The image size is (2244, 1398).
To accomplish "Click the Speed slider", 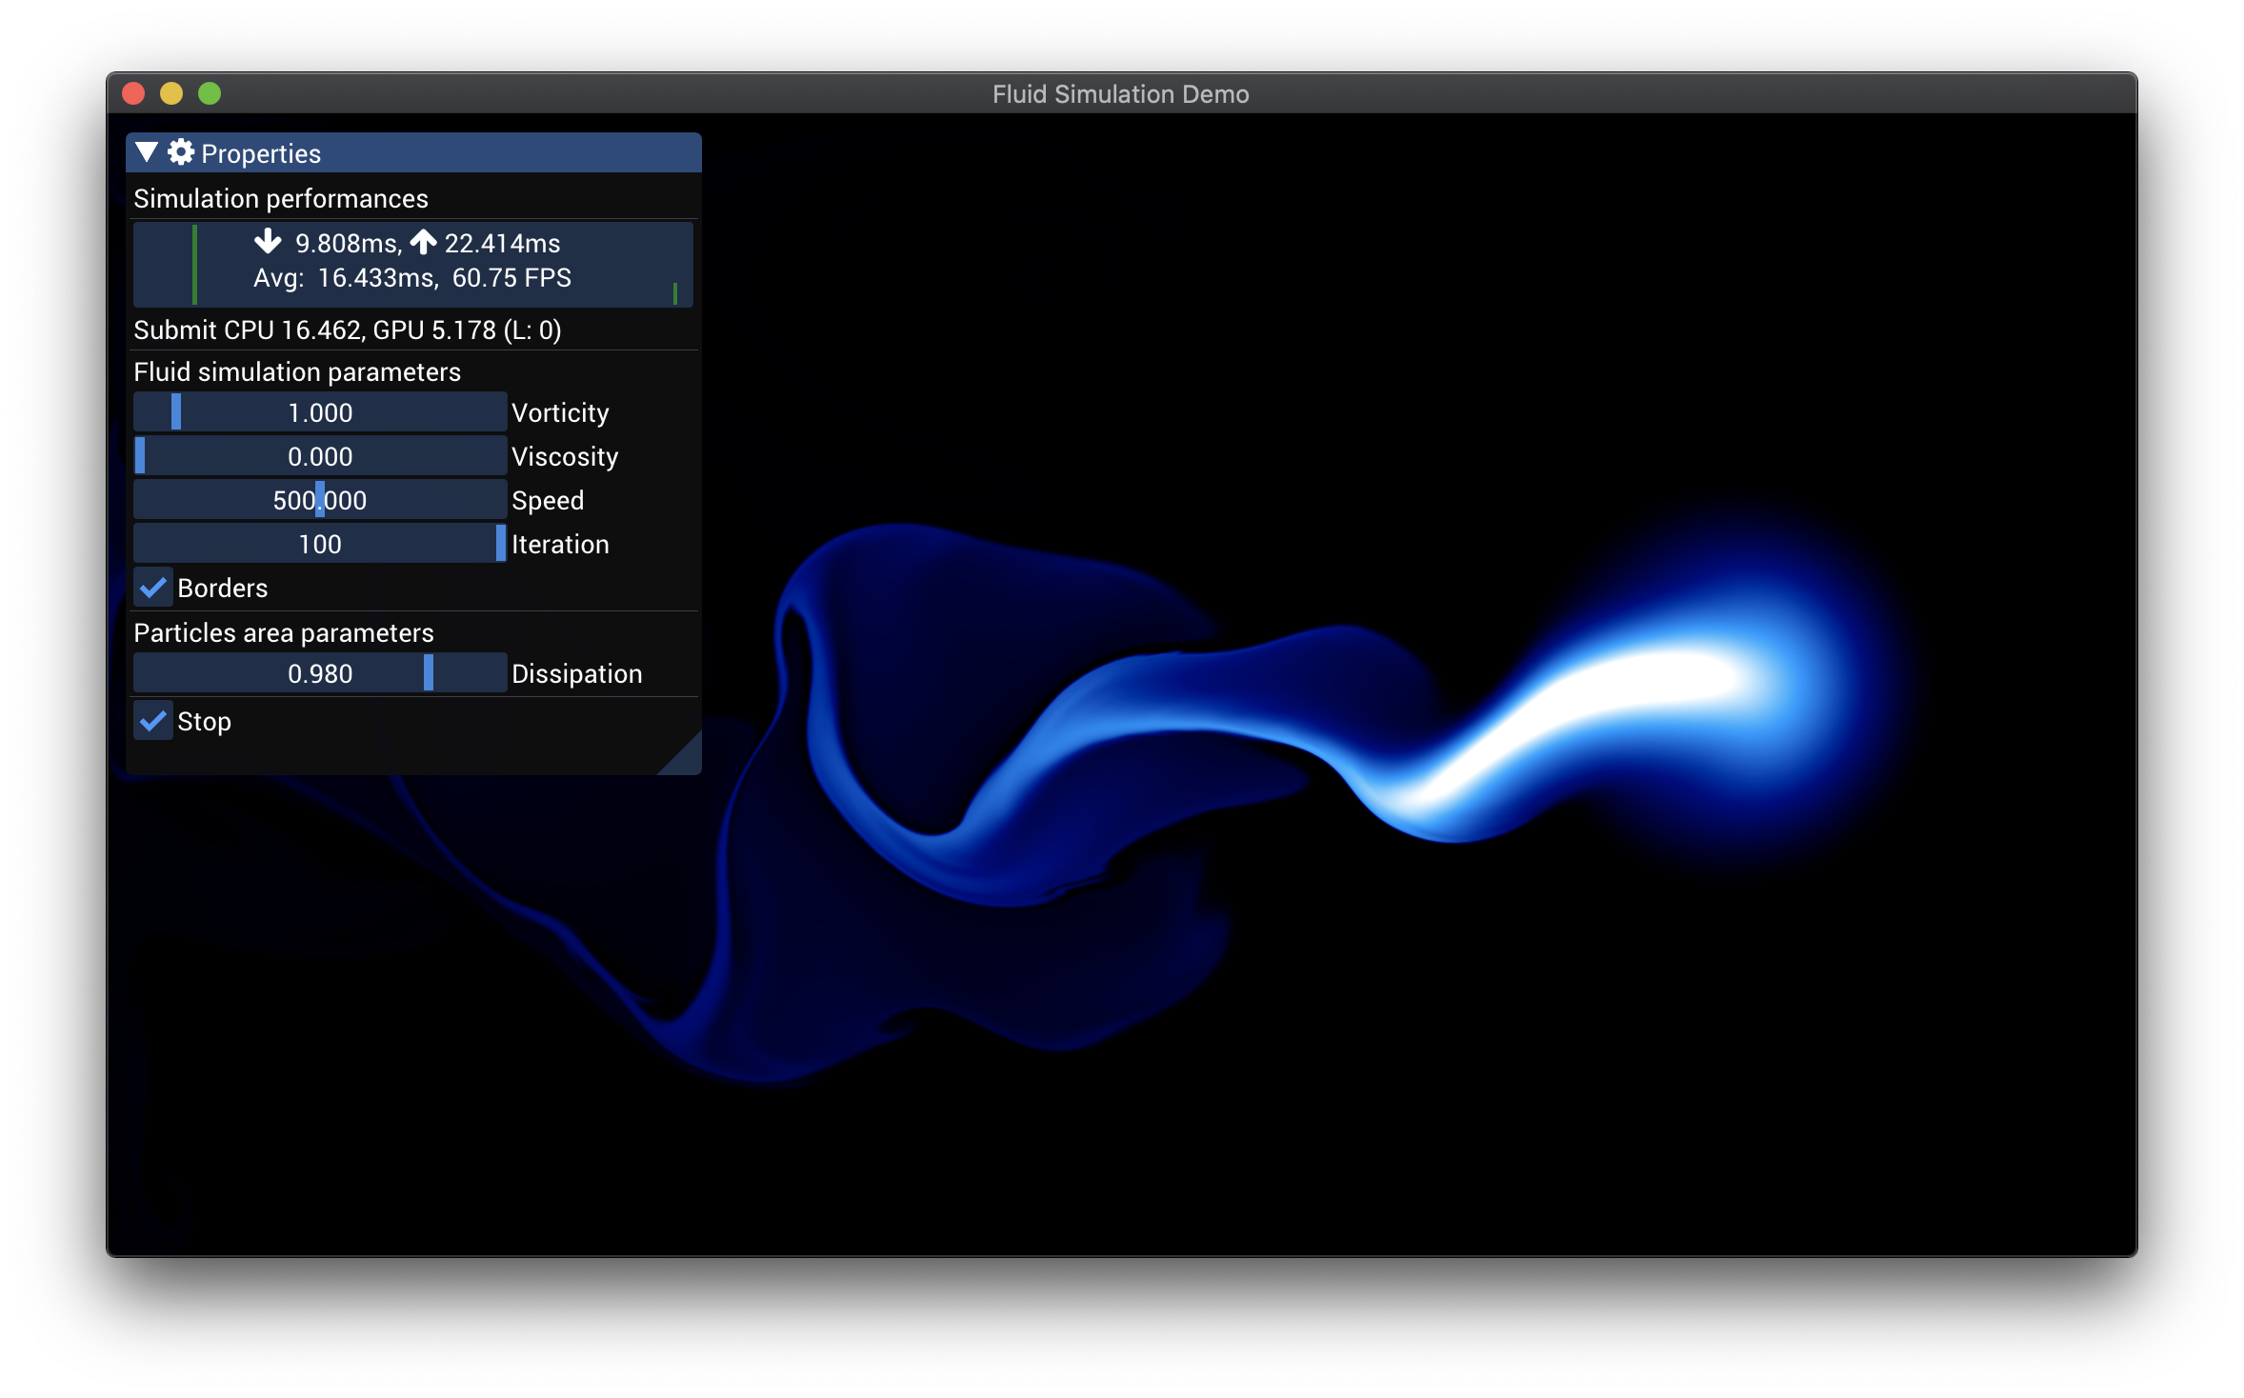I will click(x=319, y=500).
